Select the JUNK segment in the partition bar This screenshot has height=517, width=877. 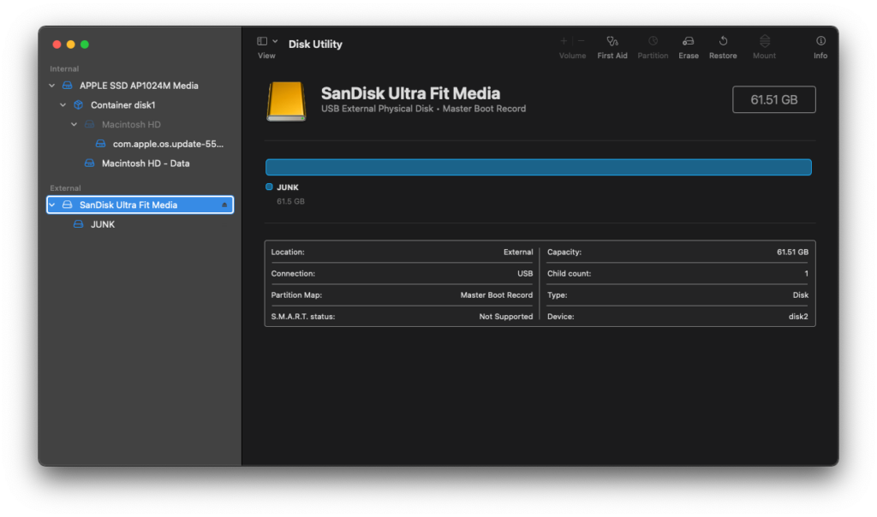point(538,167)
